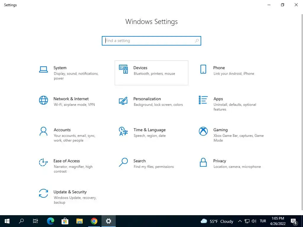Click 'Windows Update, recovery, backup' text
303x227 pixels.
(x=75, y=200)
